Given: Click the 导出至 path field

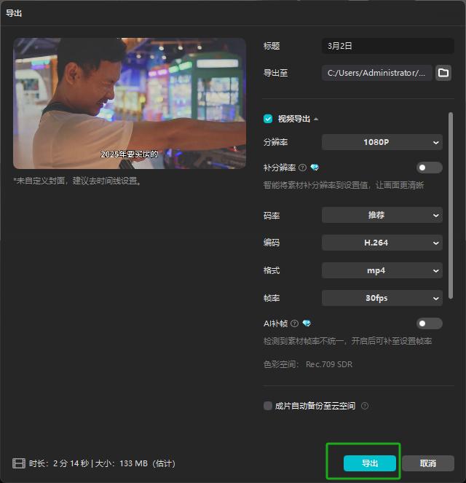Looking at the screenshot, I should click(x=377, y=73).
